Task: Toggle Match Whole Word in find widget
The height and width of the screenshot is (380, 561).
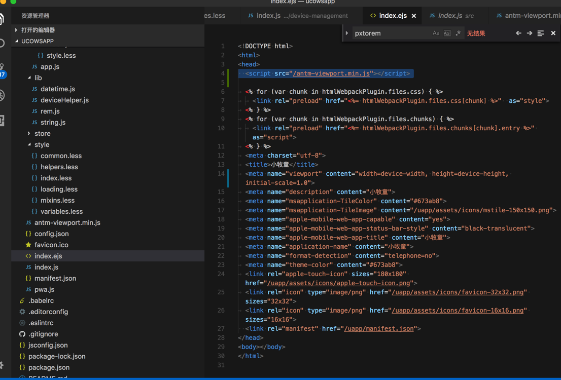Action: coord(447,33)
